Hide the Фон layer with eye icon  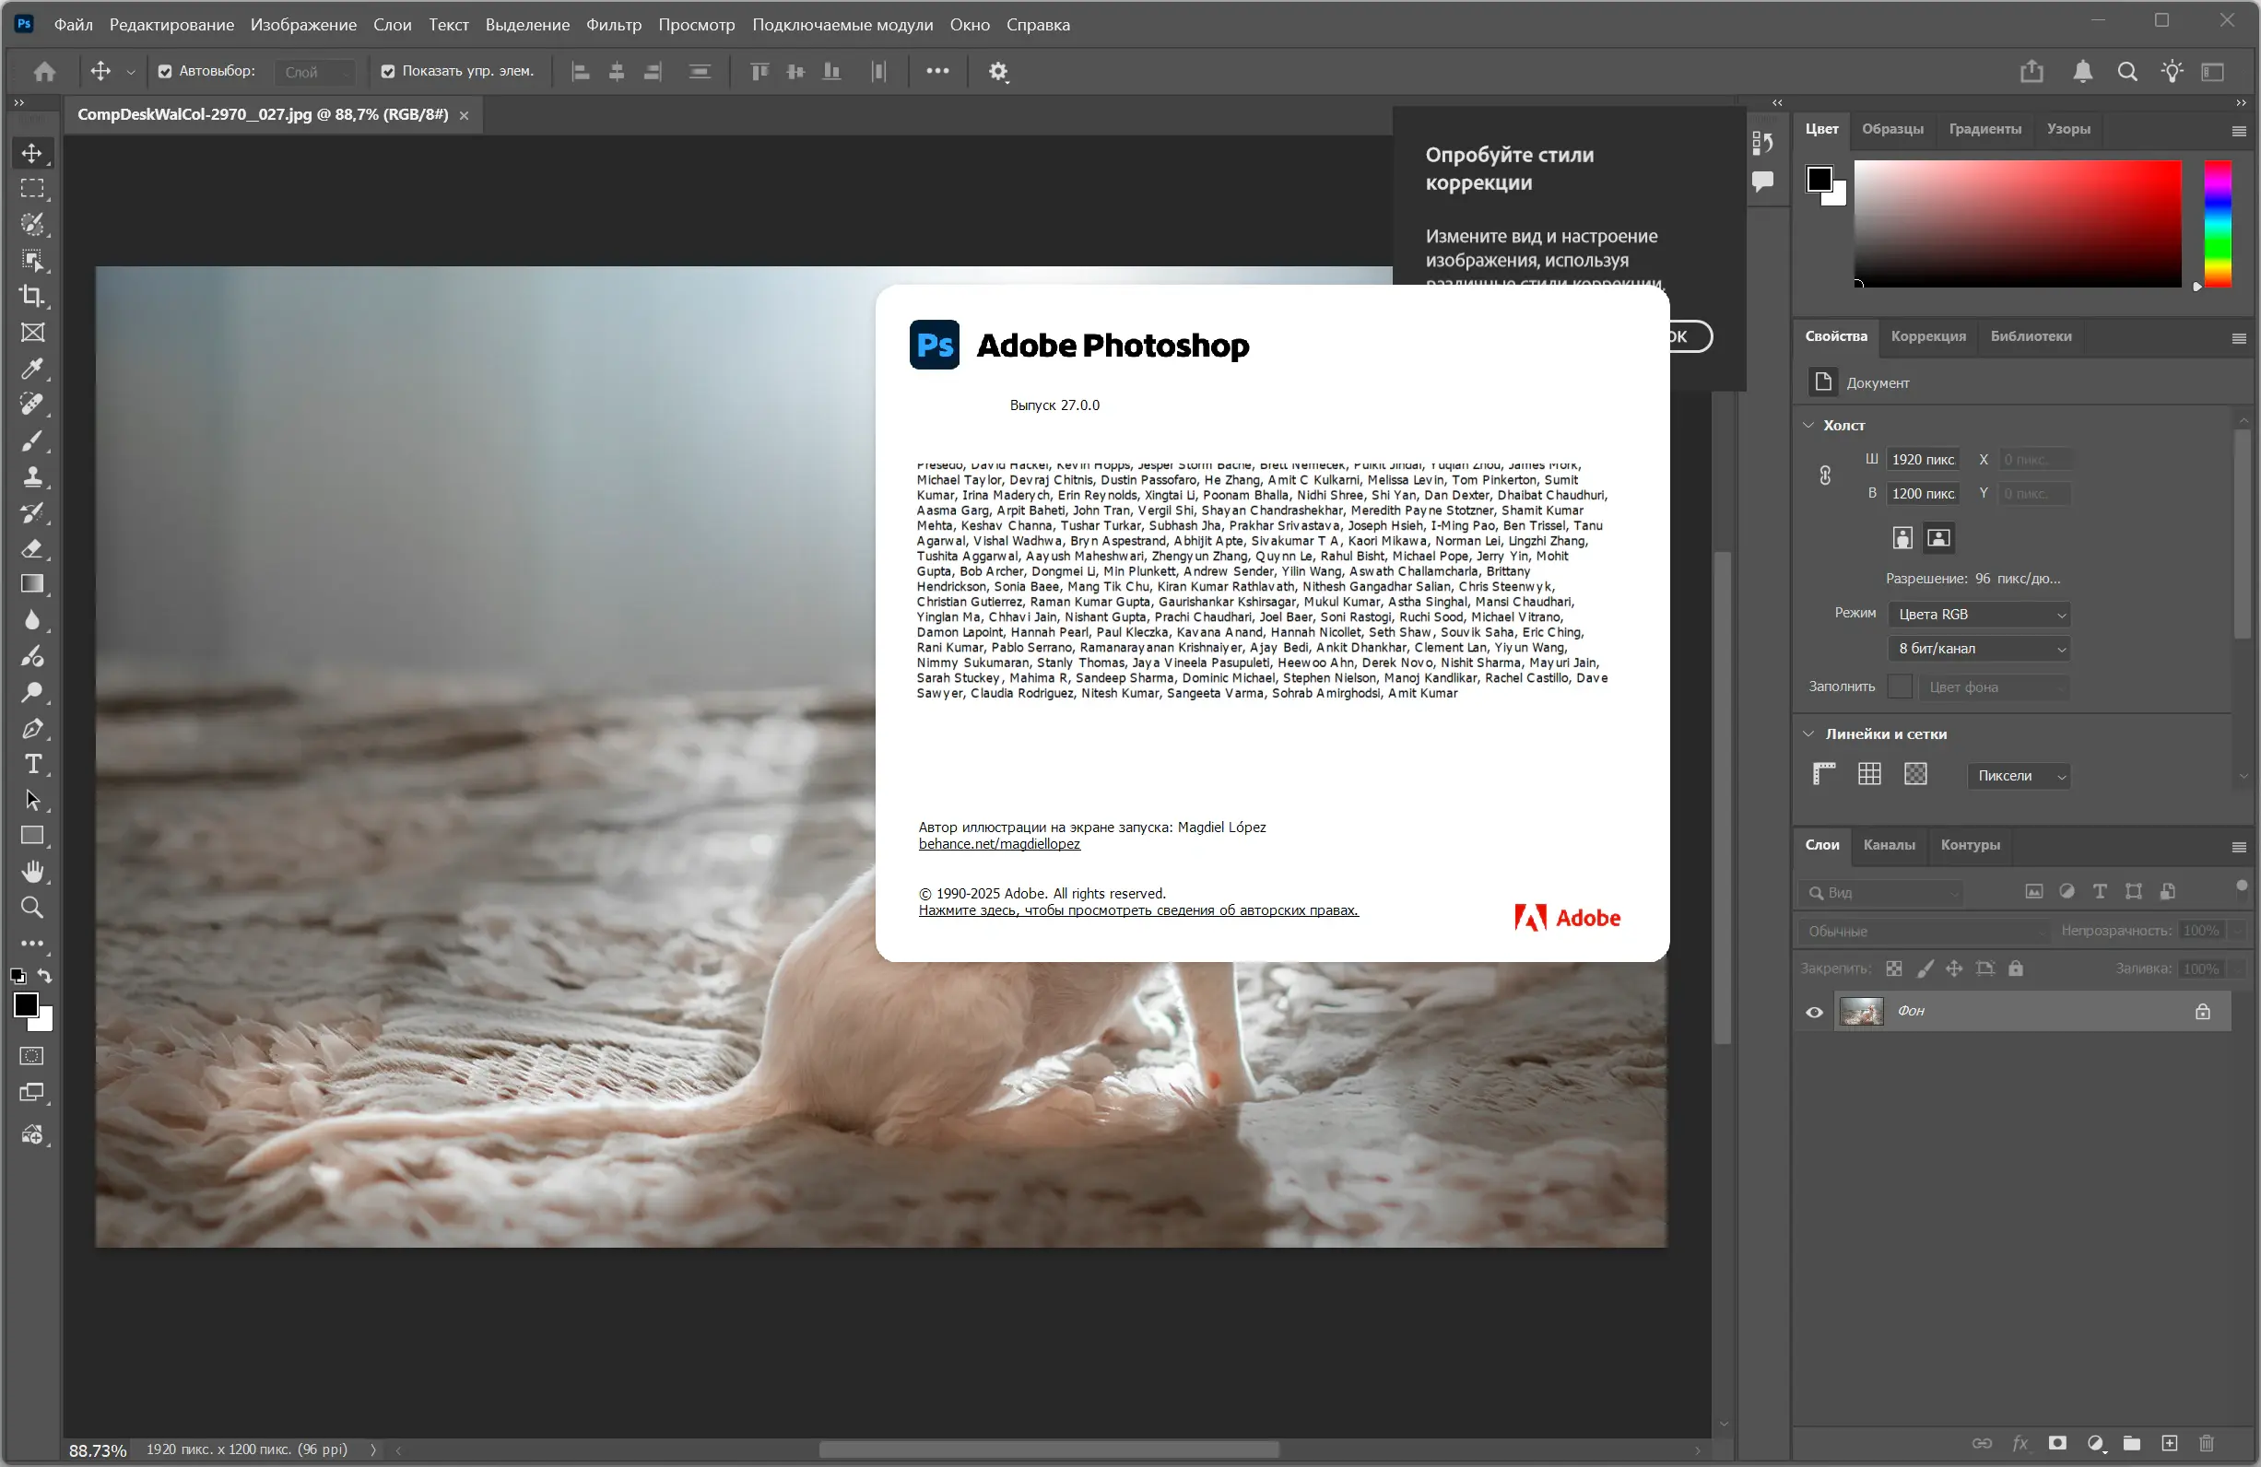(1814, 1012)
